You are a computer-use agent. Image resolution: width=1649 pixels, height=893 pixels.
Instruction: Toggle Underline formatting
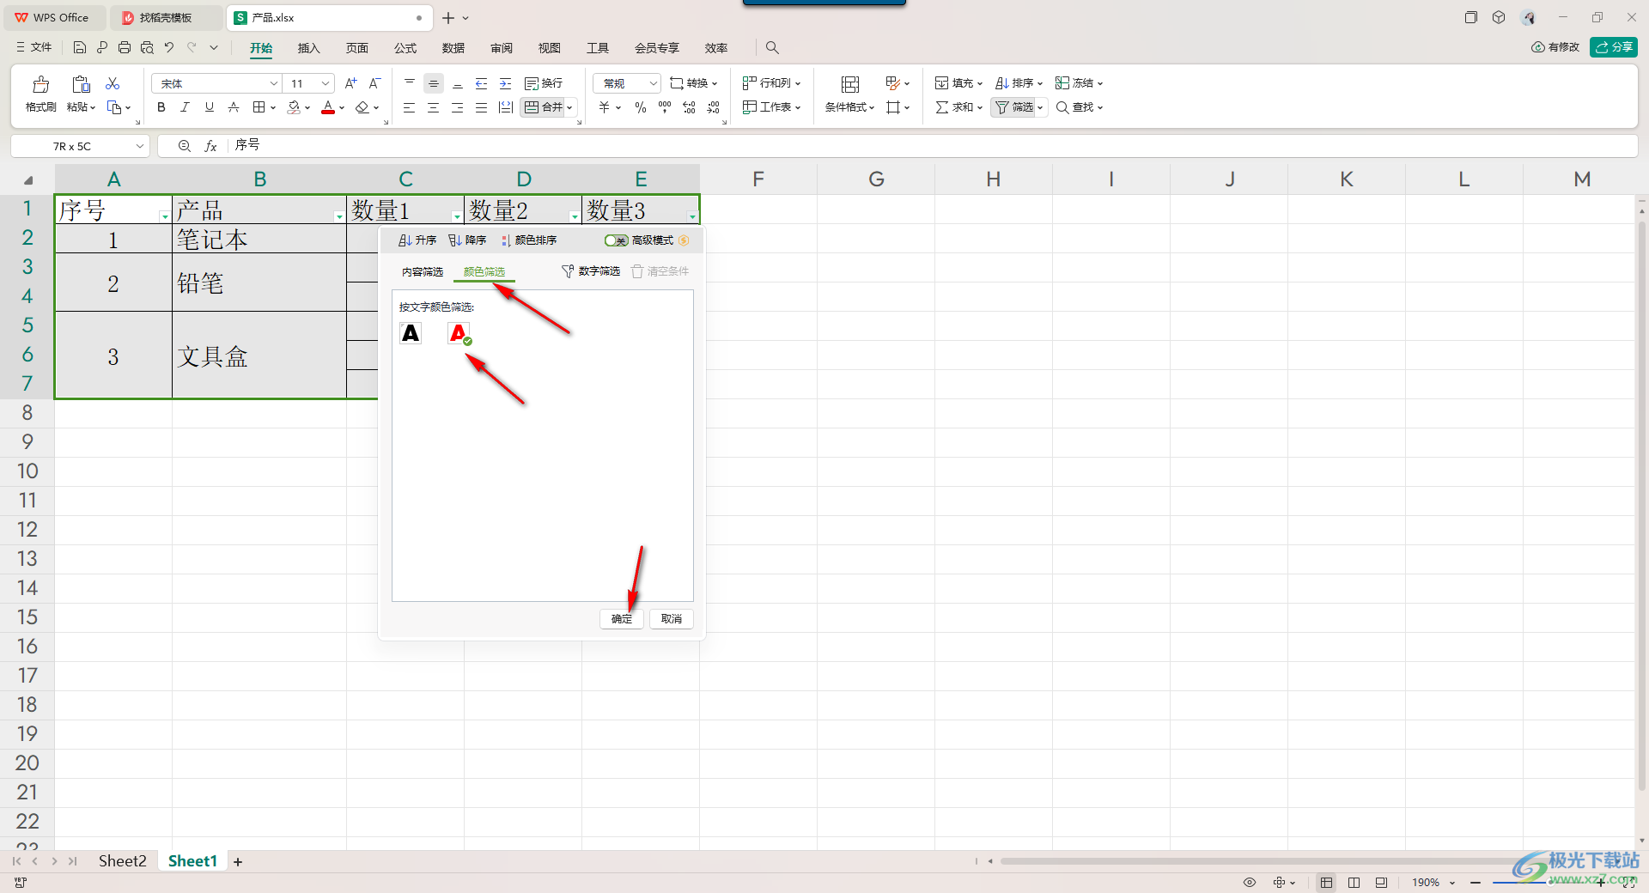coord(209,107)
